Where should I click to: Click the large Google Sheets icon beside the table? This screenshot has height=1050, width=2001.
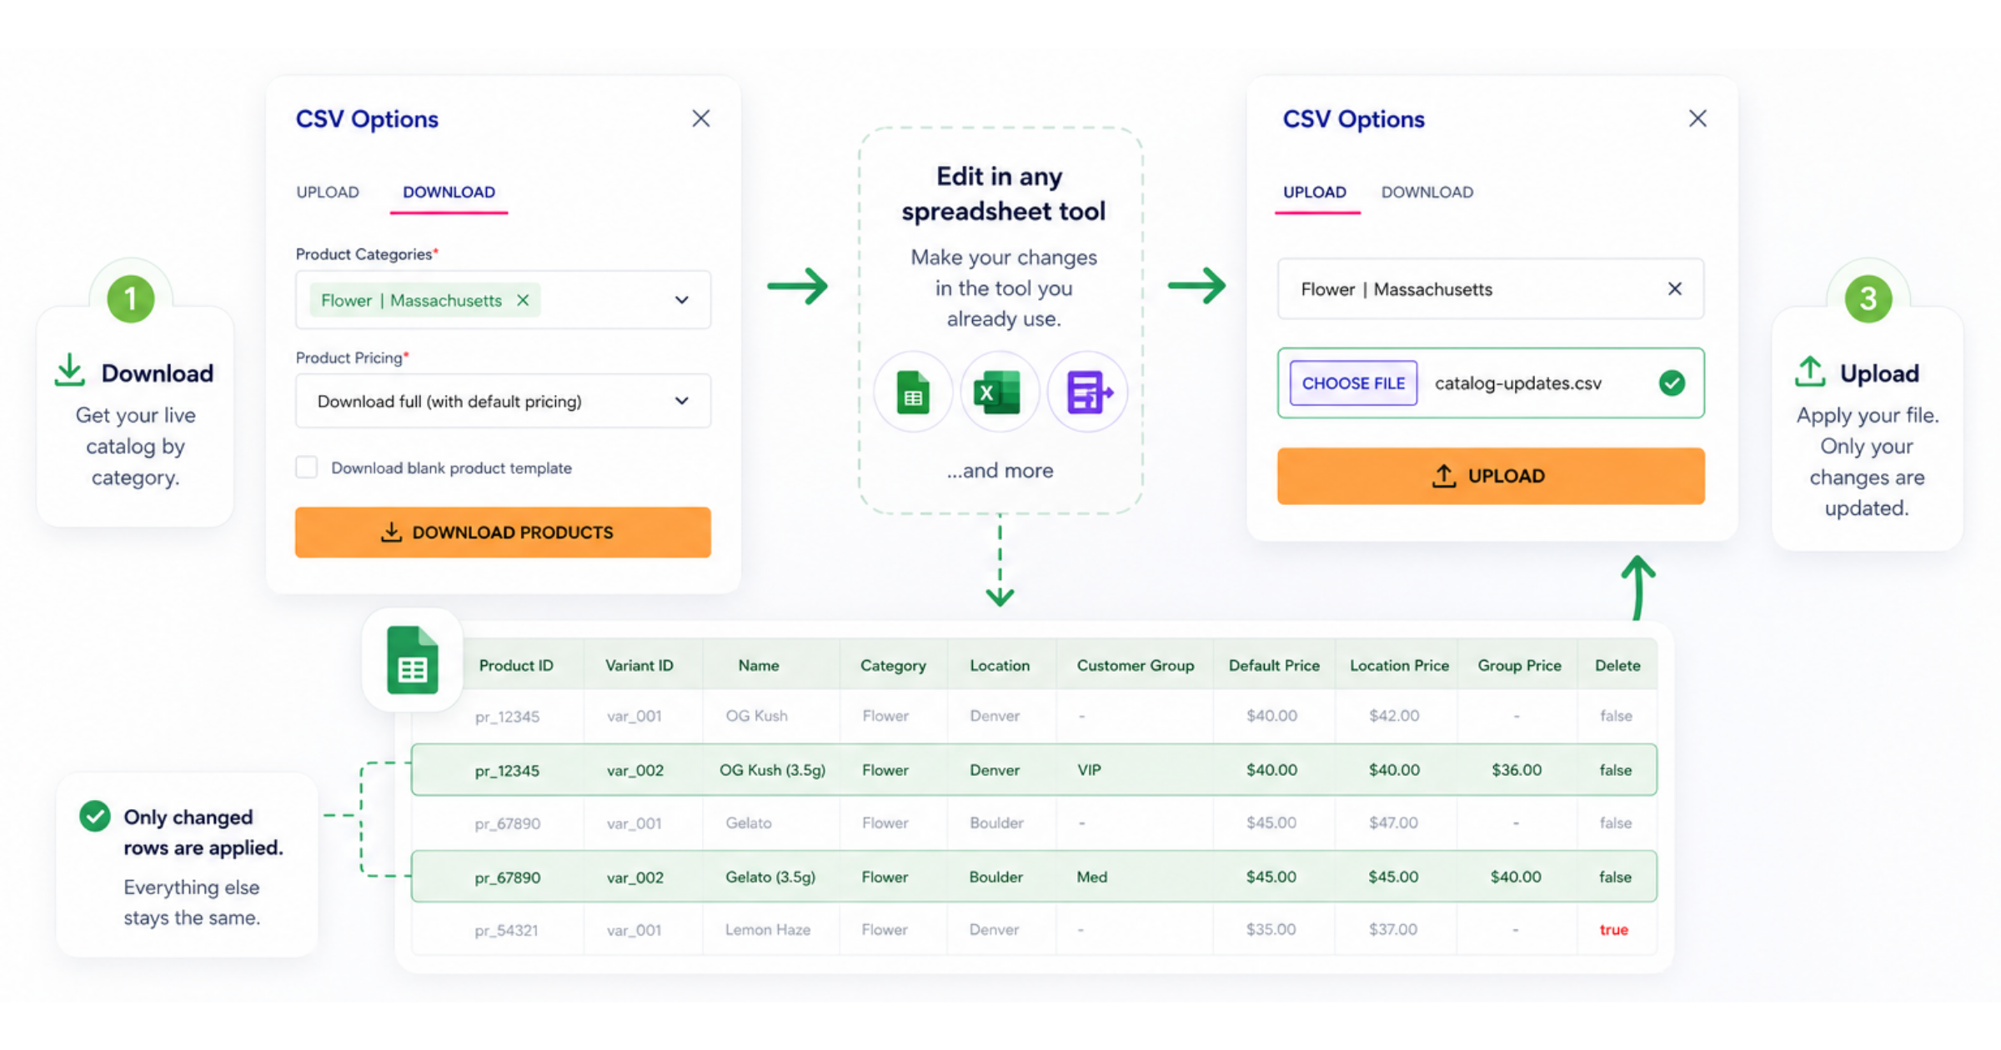[413, 660]
